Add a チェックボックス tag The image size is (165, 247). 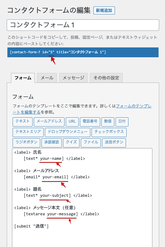pos(109,132)
